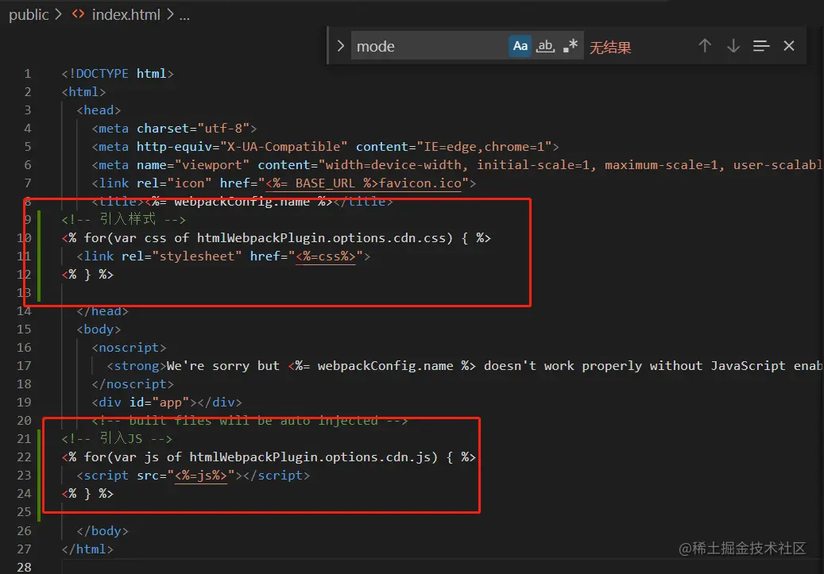The height and width of the screenshot is (574, 824).
Task: Expand the find widget replace section
Action: [x=341, y=46]
